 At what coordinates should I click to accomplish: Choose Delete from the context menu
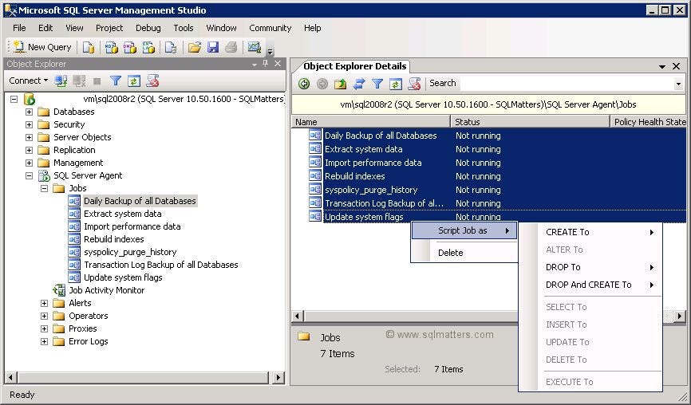click(464, 253)
